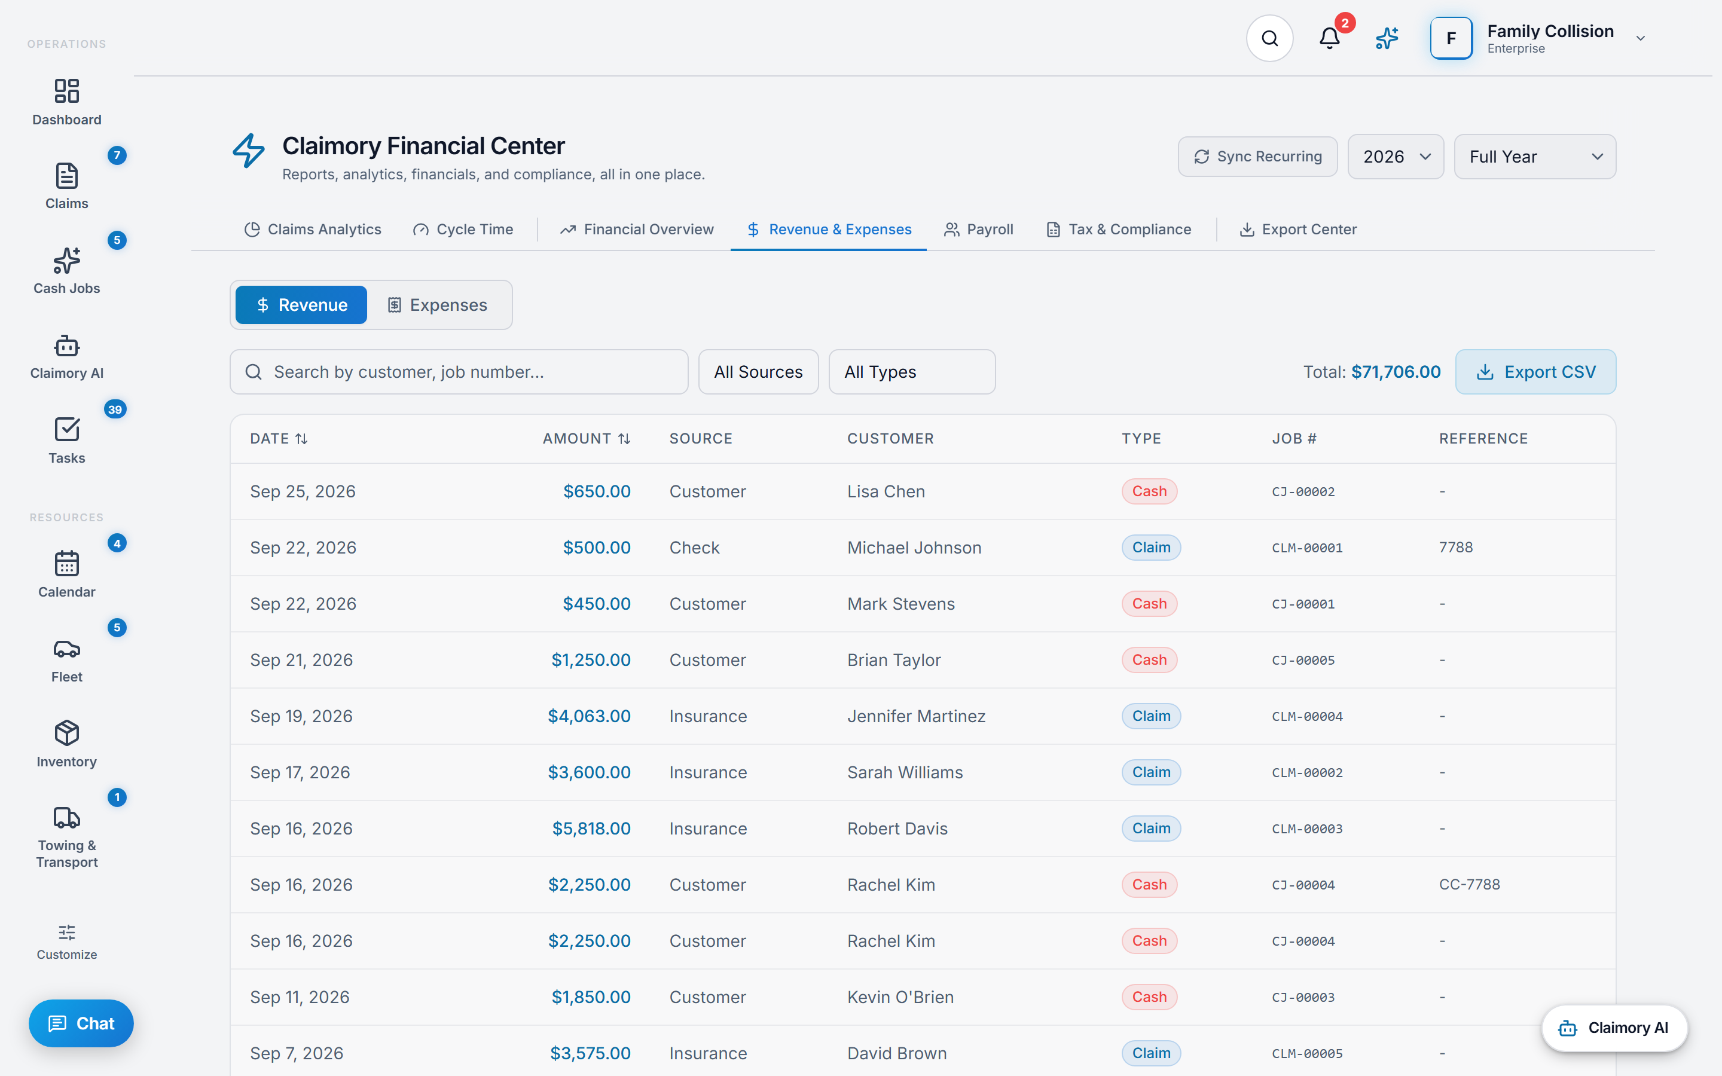Focus the customer or job search field

click(459, 372)
